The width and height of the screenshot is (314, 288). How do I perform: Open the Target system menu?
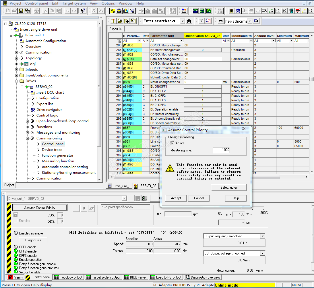coord(74,3)
